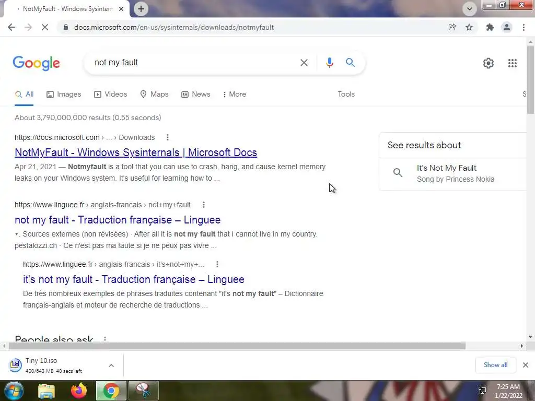The image size is (535, 401).
Task: Stop loading the page
Action: coord(45,27)
